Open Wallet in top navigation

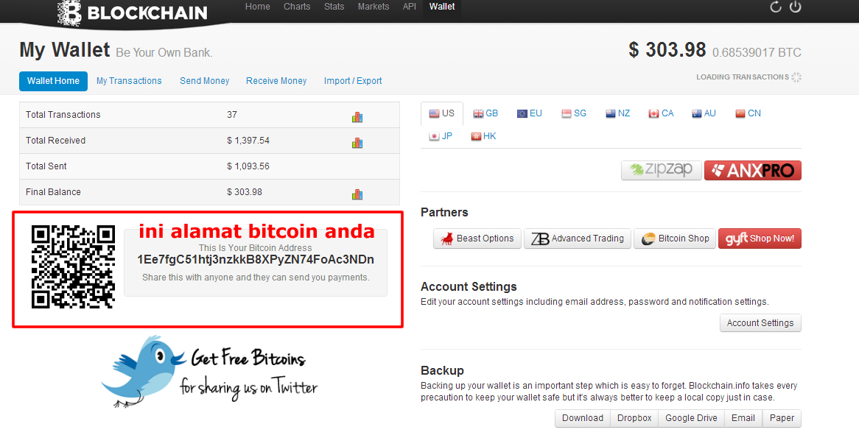(x=442, y=7)
